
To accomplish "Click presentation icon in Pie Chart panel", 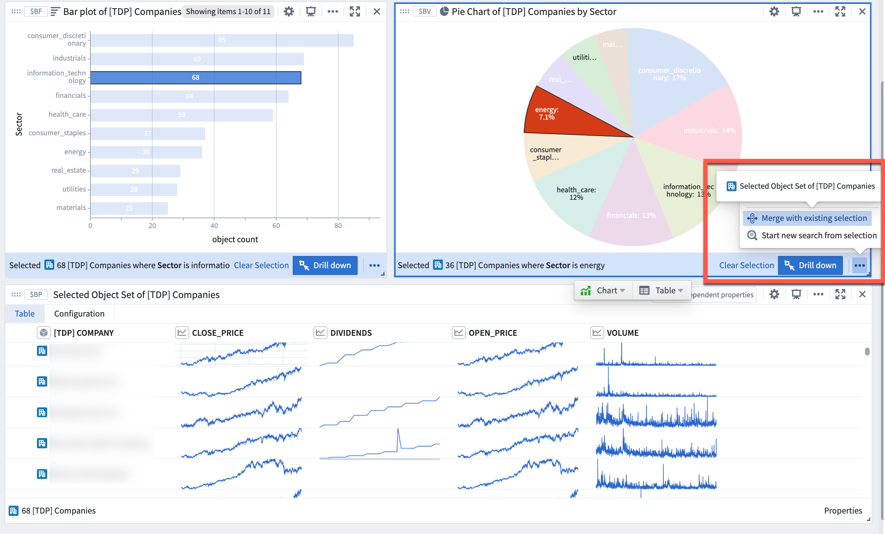I will [796, 12].
